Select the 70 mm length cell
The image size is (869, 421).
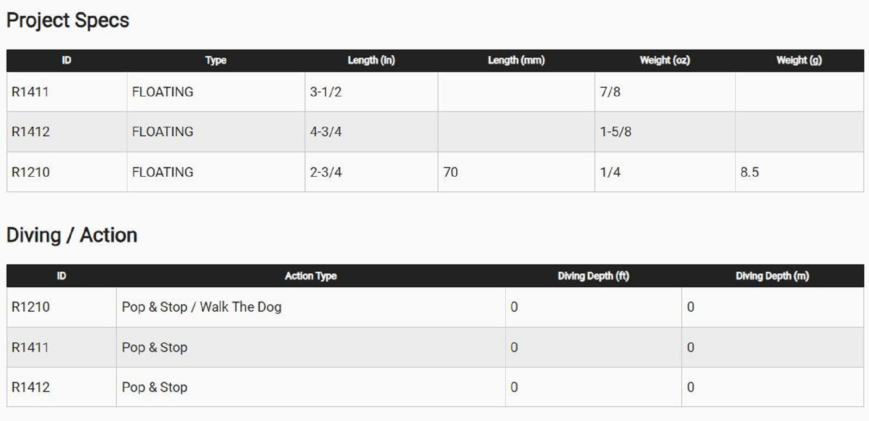click(451, 172)
